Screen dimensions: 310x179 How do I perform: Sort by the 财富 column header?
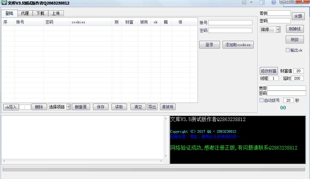tap(130, 22)
